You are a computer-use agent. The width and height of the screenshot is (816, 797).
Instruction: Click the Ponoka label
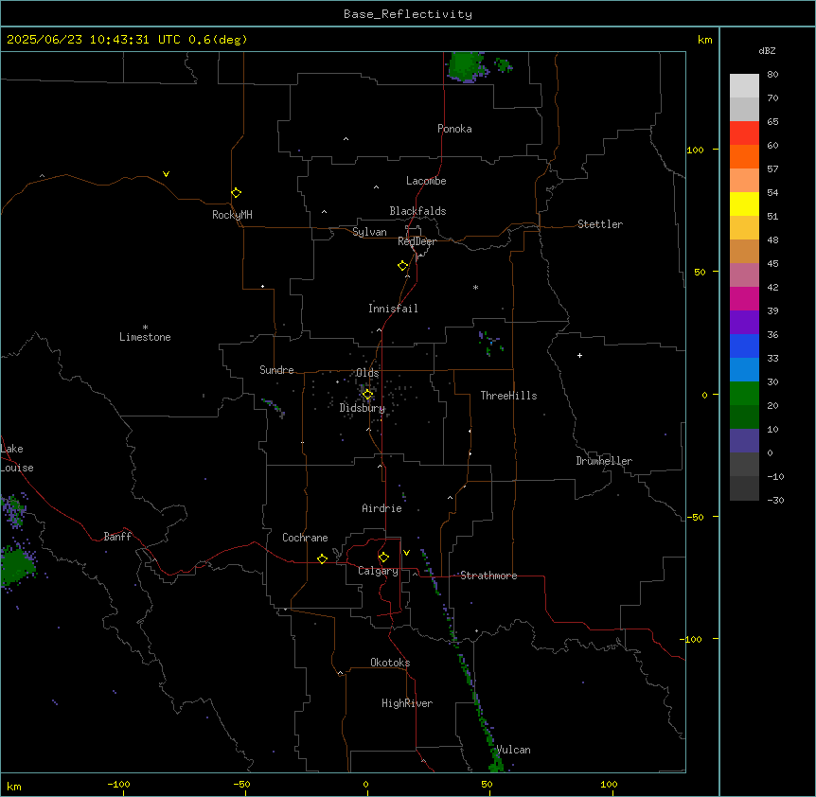coord(454,129)
